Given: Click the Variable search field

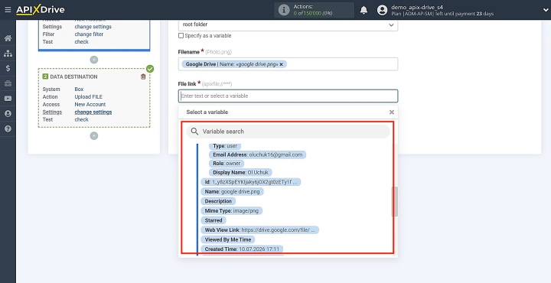Looking at the screenshot, I should [289, 132].
